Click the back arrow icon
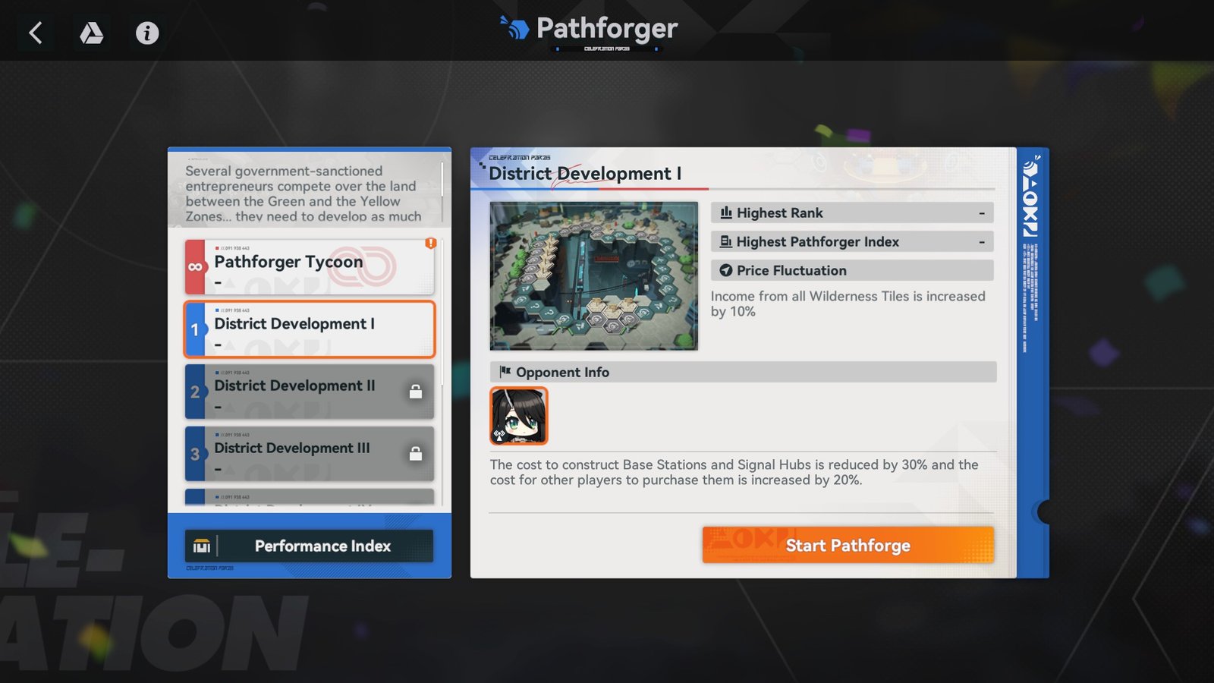Screen dimensions: 1214x683 point(36,33)
